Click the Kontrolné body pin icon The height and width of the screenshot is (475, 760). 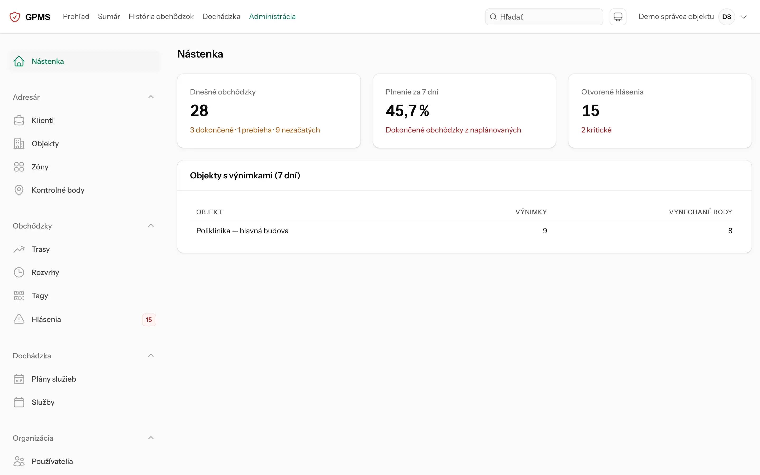(19, 190)
